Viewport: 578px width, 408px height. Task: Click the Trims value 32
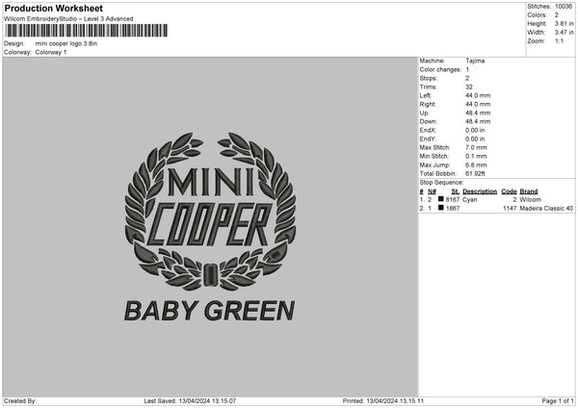469,88
